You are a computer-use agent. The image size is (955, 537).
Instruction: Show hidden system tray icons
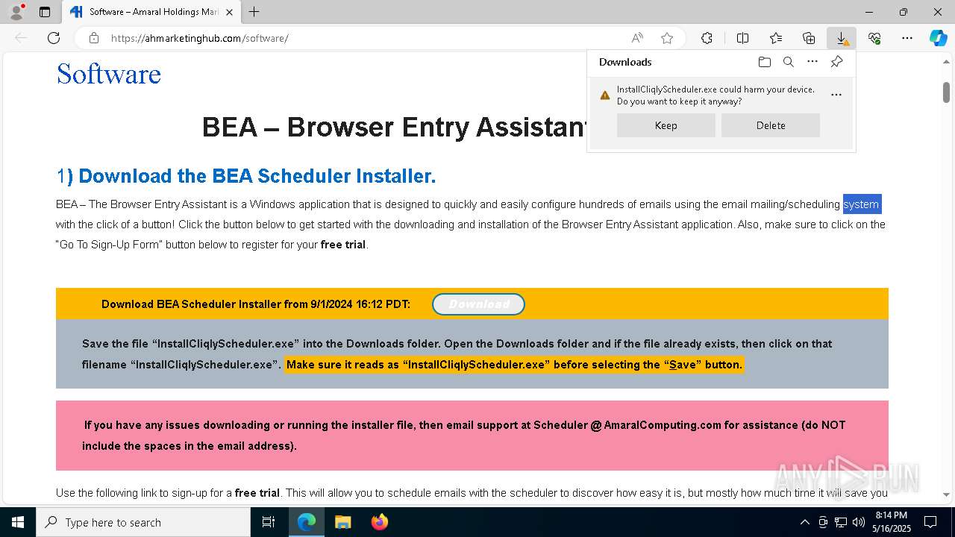[x=804, y=522]
